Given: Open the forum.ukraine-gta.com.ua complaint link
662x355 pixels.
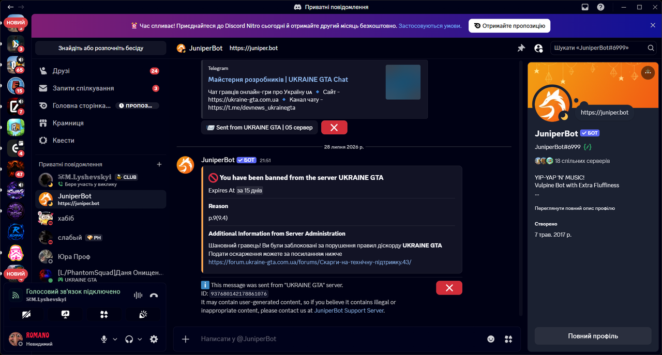Looking at the screenshot, I should coord(310,262).
